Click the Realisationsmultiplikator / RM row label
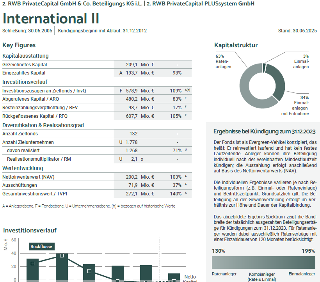 pyautogui.click(x=39, y=159)
